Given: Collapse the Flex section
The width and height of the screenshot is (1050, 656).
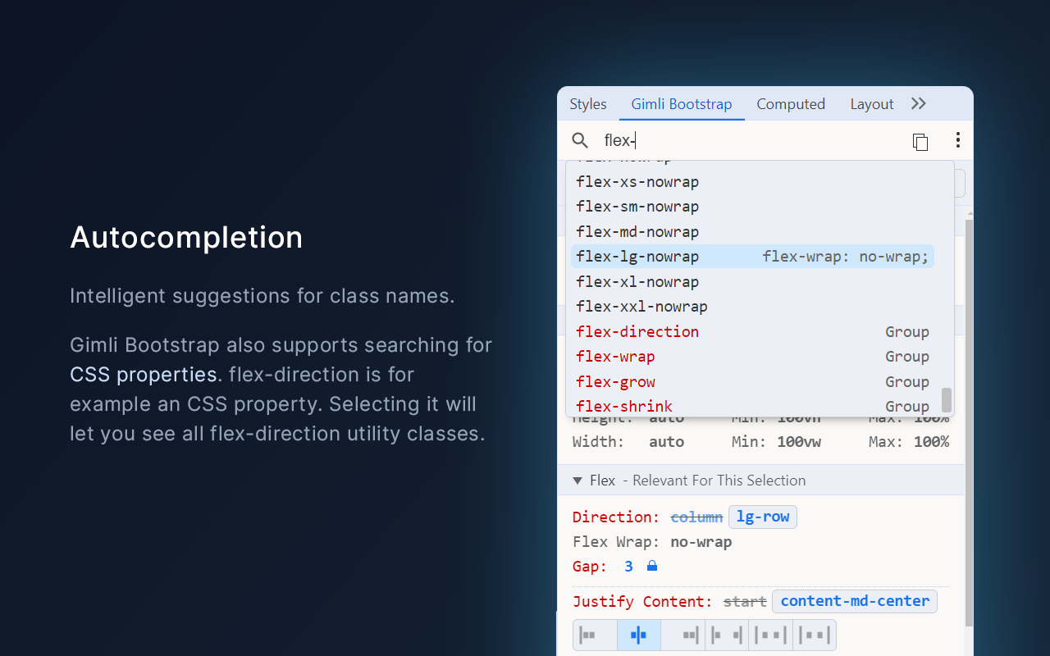Looking at the screenshot, I should tap(577, 481).
